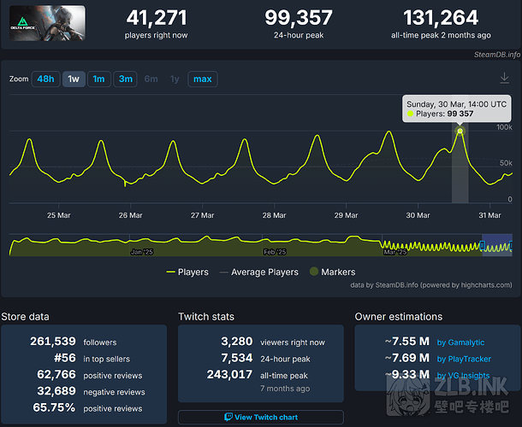Click the 32,689 negative reviews value
The width and height of the screenshot is (522, 427).
(x=56, y=391)
